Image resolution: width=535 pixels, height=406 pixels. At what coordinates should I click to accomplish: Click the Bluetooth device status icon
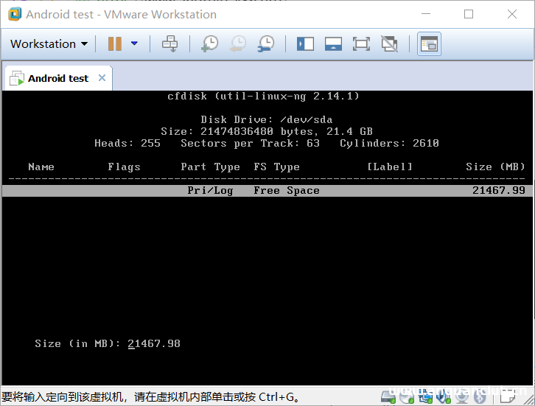coord(480,396)
